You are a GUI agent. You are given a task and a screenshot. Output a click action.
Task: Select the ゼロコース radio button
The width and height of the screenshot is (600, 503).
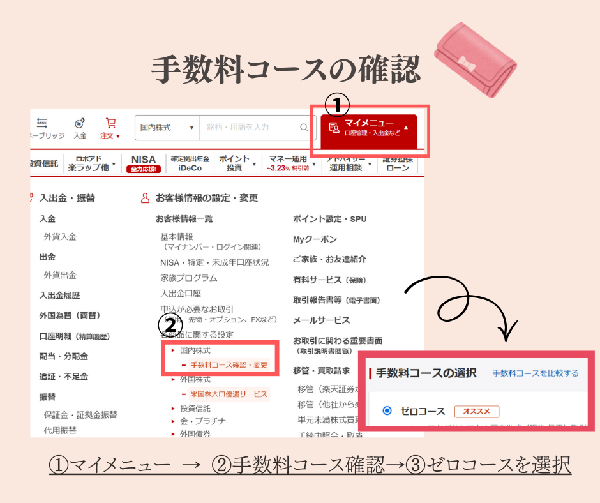point(387,410)
